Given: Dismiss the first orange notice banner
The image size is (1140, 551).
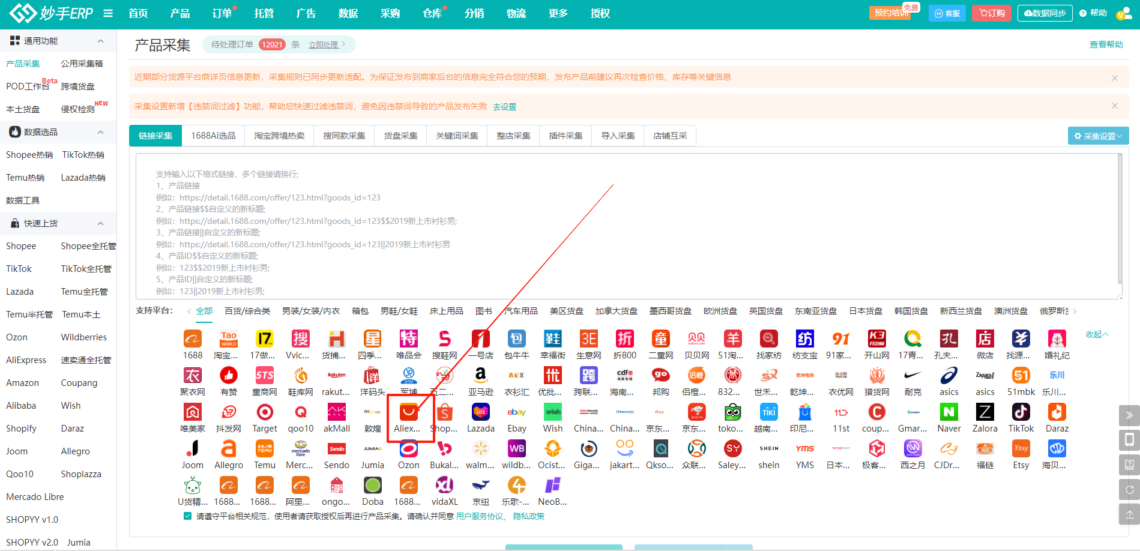Looking at the screenshot, I should [1114, 77].
